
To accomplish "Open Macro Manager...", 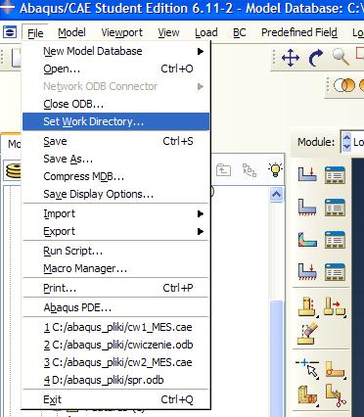I will point(115,268).
